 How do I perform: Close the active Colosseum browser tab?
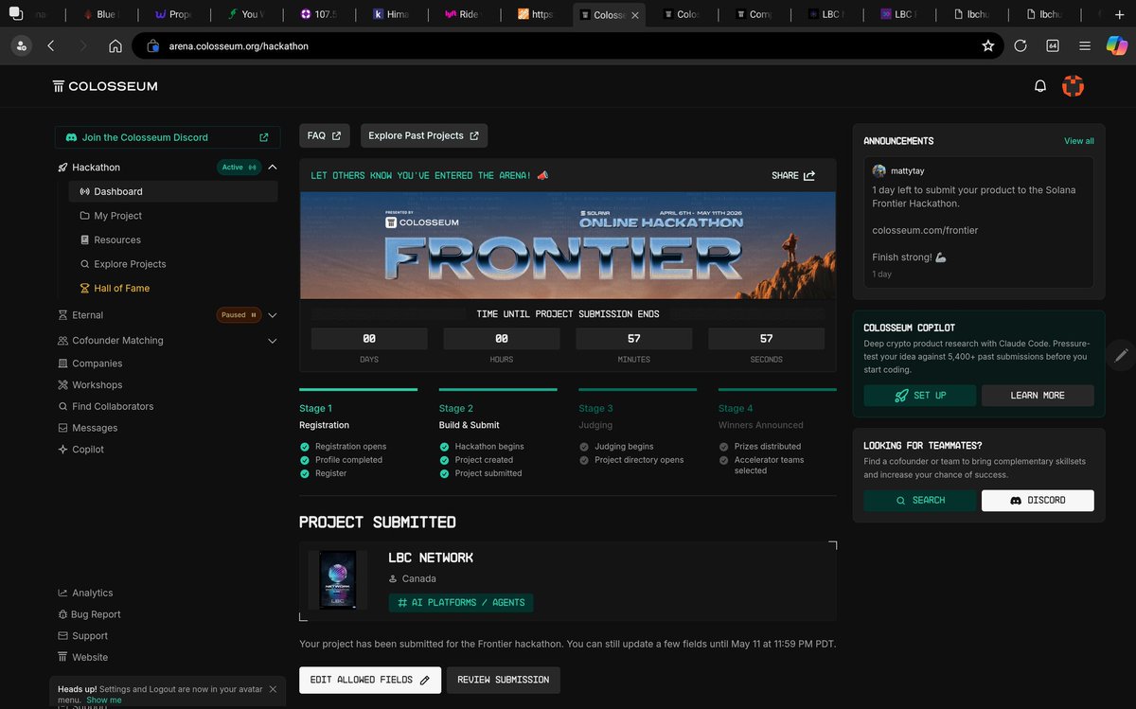click(x=635, y=15)
